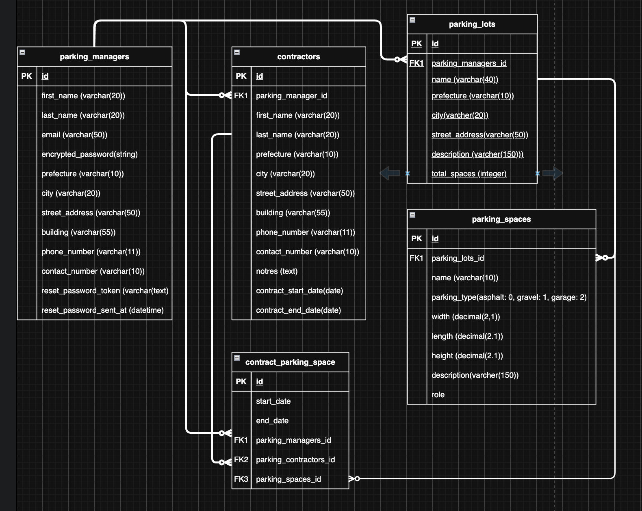Screen dimensions: 642x511
Task: Select building row in parking_managers table
Action: pyautogui.click(x=95, y=232)
